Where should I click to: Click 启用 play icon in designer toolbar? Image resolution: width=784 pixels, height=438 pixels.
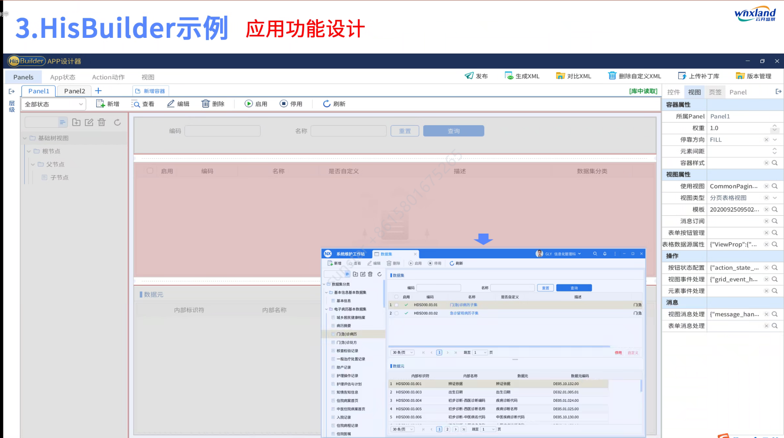point(248,104)
